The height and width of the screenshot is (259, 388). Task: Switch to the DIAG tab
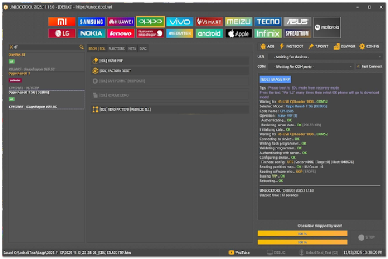tap(143, 49)
